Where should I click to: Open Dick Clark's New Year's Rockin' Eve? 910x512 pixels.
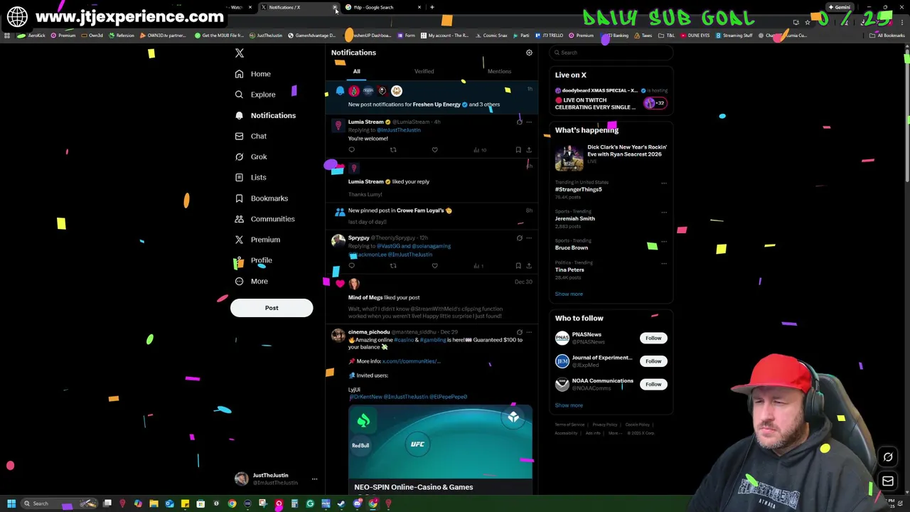[x=611, y=156]
